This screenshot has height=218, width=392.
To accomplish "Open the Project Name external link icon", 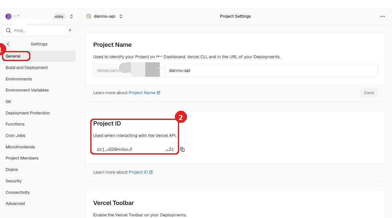I will pos(159,92).
